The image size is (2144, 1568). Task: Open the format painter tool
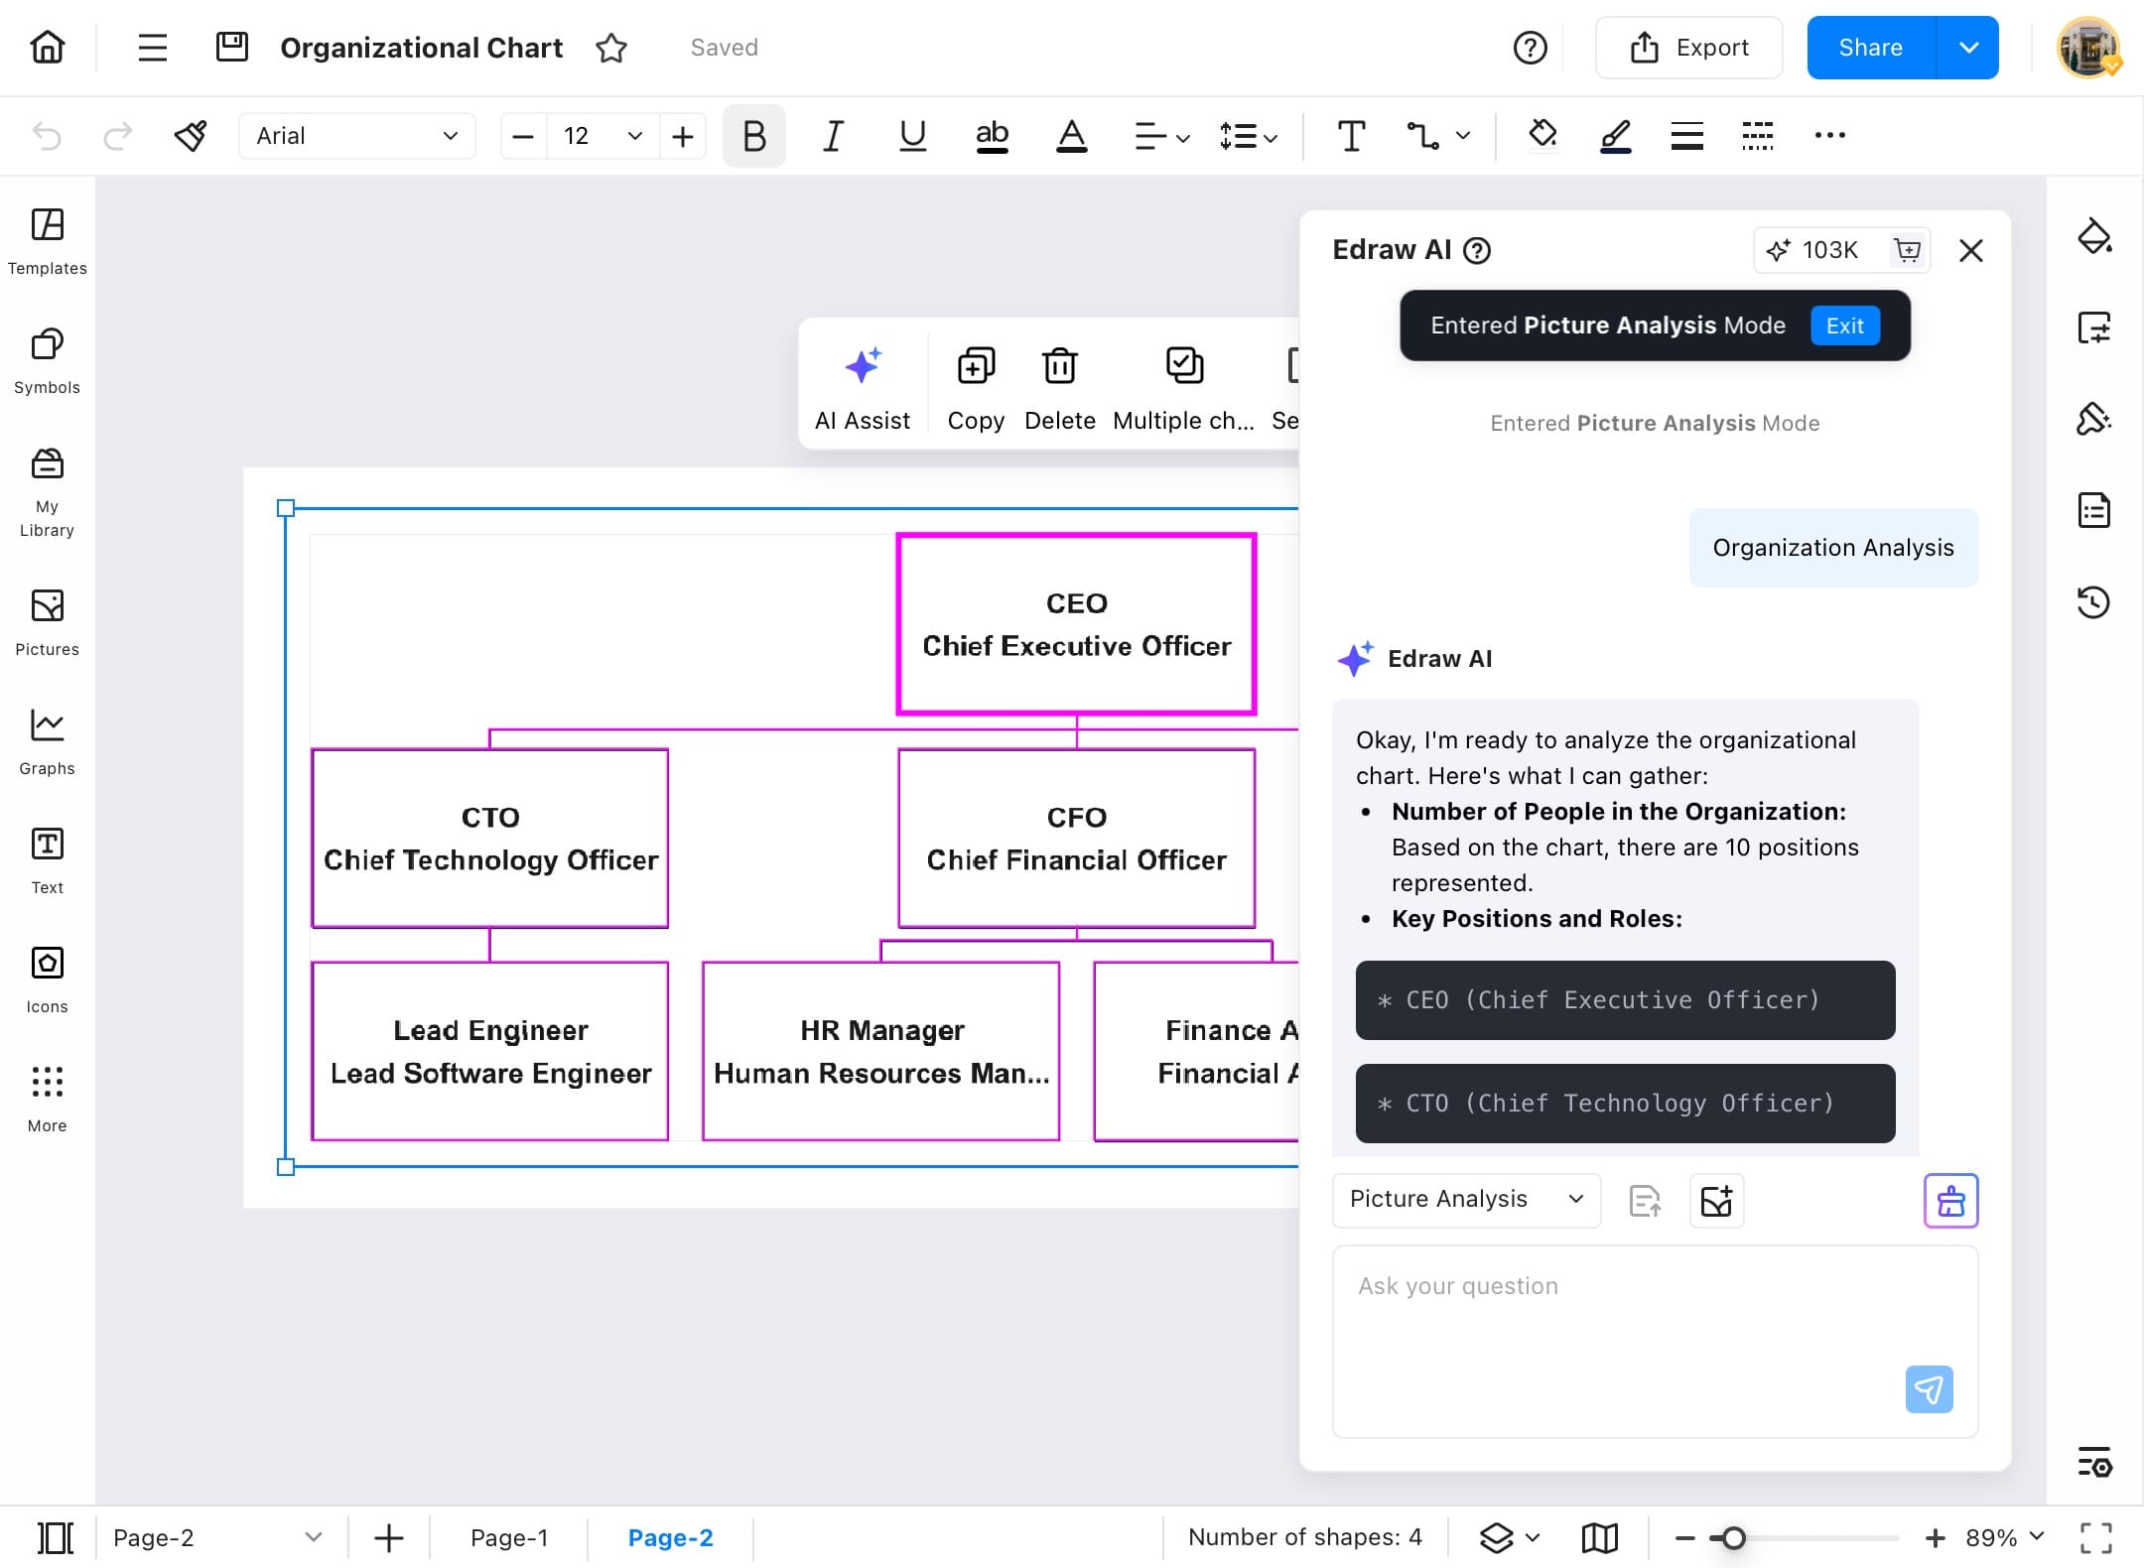[190, 136]
